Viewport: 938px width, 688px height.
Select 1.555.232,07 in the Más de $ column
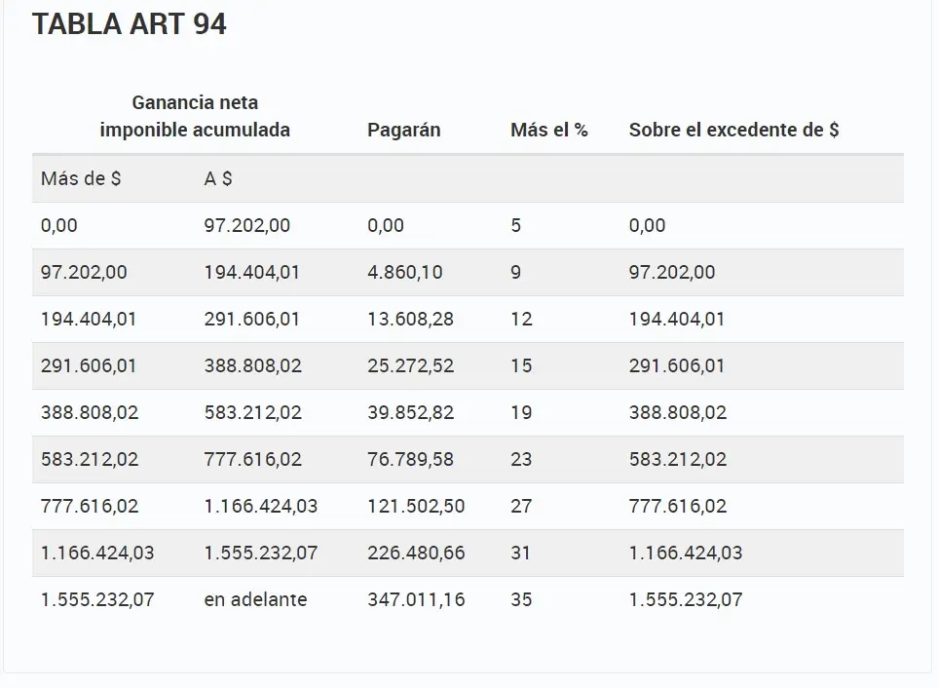(97, 599)
